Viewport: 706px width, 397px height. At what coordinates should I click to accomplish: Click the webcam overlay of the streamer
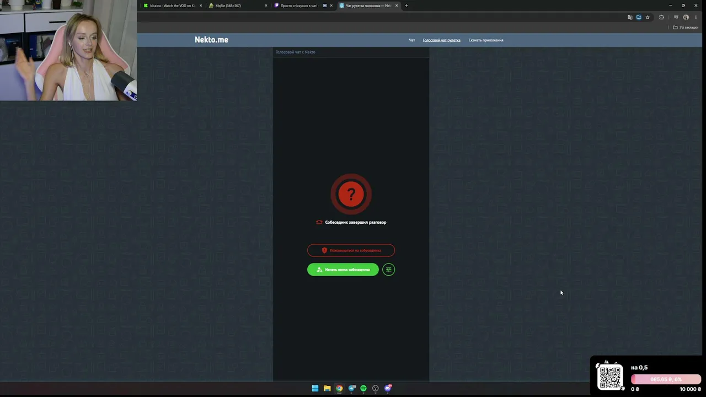tap(68, 51)
